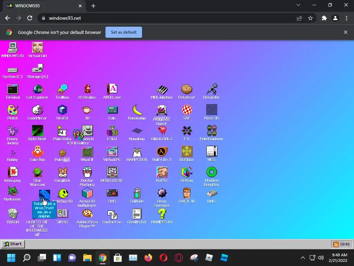Click the Windows 93 clock 09:49
Screen dimensions: 354x266
point(345,244)
